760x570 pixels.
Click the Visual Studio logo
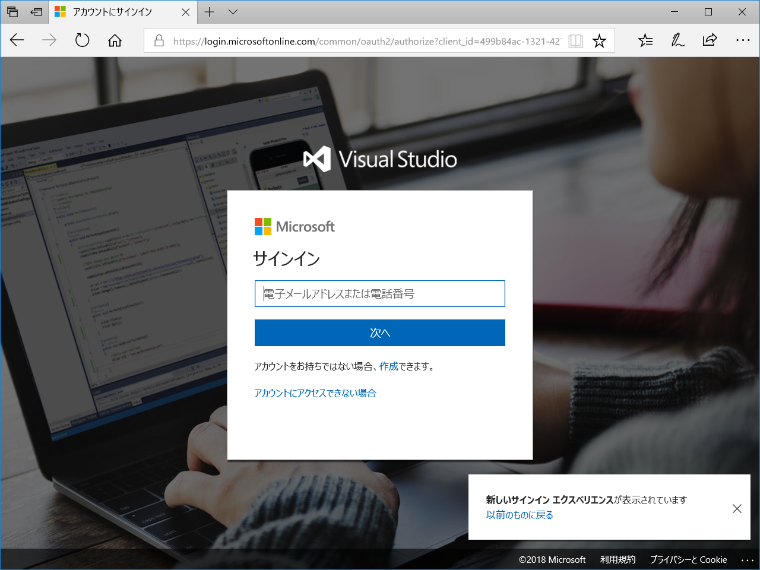(x=380, y=159)
